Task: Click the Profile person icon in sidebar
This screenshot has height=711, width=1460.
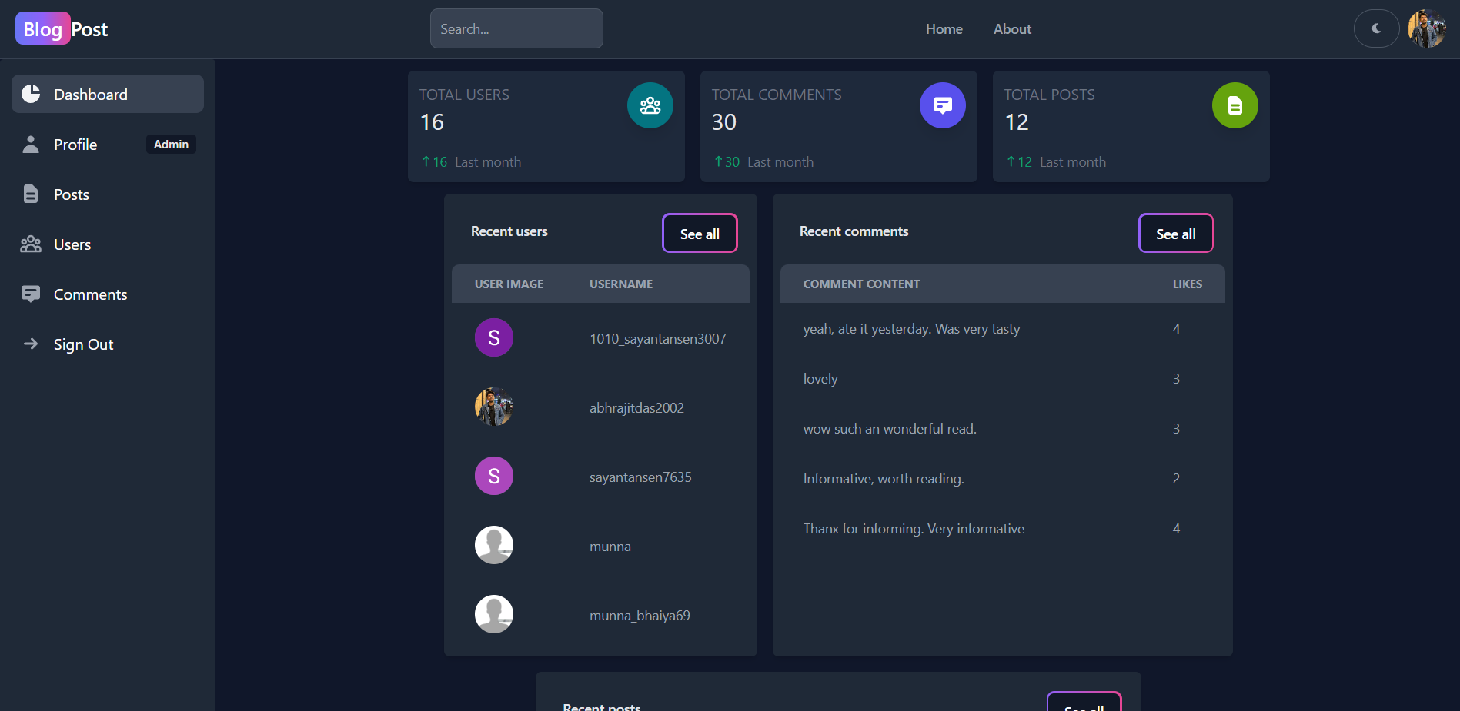Action: [x=31, y=145]
